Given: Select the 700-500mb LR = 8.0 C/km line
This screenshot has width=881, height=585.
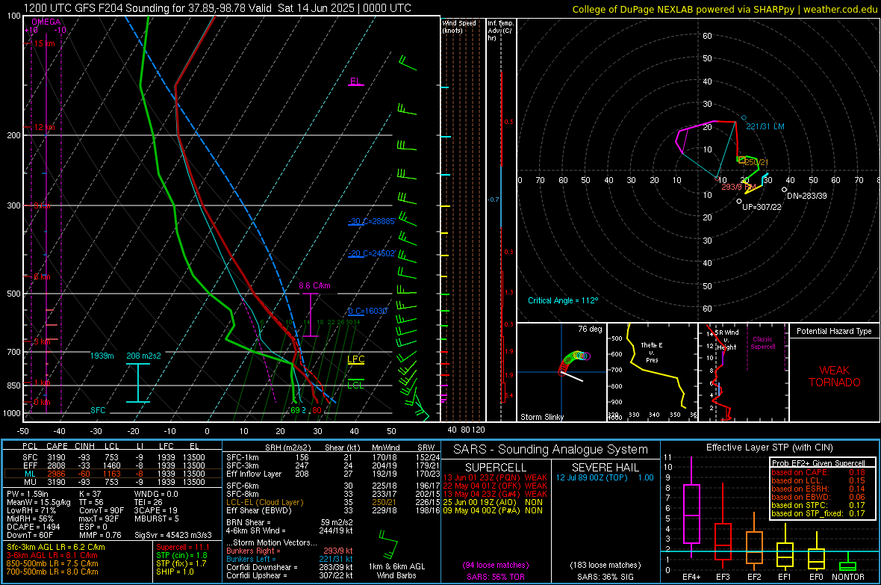Looking at the screenshot, I should pyautogui.click(x=52, y=572).
